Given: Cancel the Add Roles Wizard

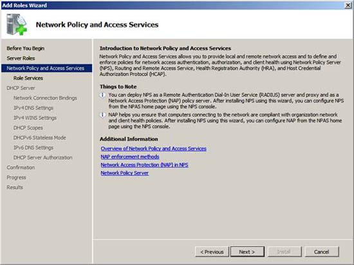Looking at the screenshot, I should tap(322, 252).
